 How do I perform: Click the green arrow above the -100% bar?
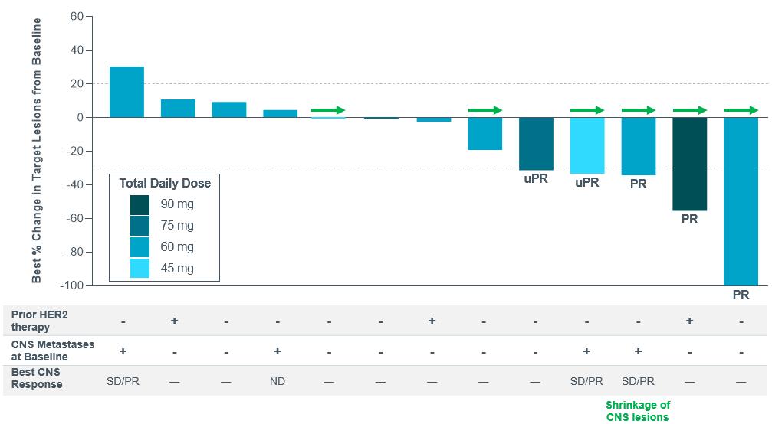(x=741, y=110)
